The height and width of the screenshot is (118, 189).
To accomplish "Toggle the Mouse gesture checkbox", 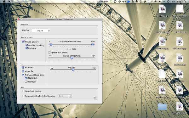I will pyautogui.click(x=23, y=42).
